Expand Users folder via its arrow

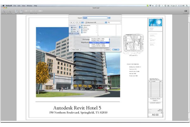(97, 33)
